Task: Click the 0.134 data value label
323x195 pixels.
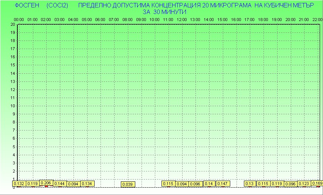Action: click(x=87, y=184)
